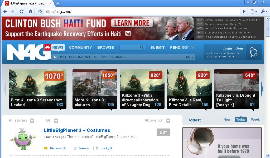
Task: Open Lucky10 user profile link
Action: click(x=107, y=148)
